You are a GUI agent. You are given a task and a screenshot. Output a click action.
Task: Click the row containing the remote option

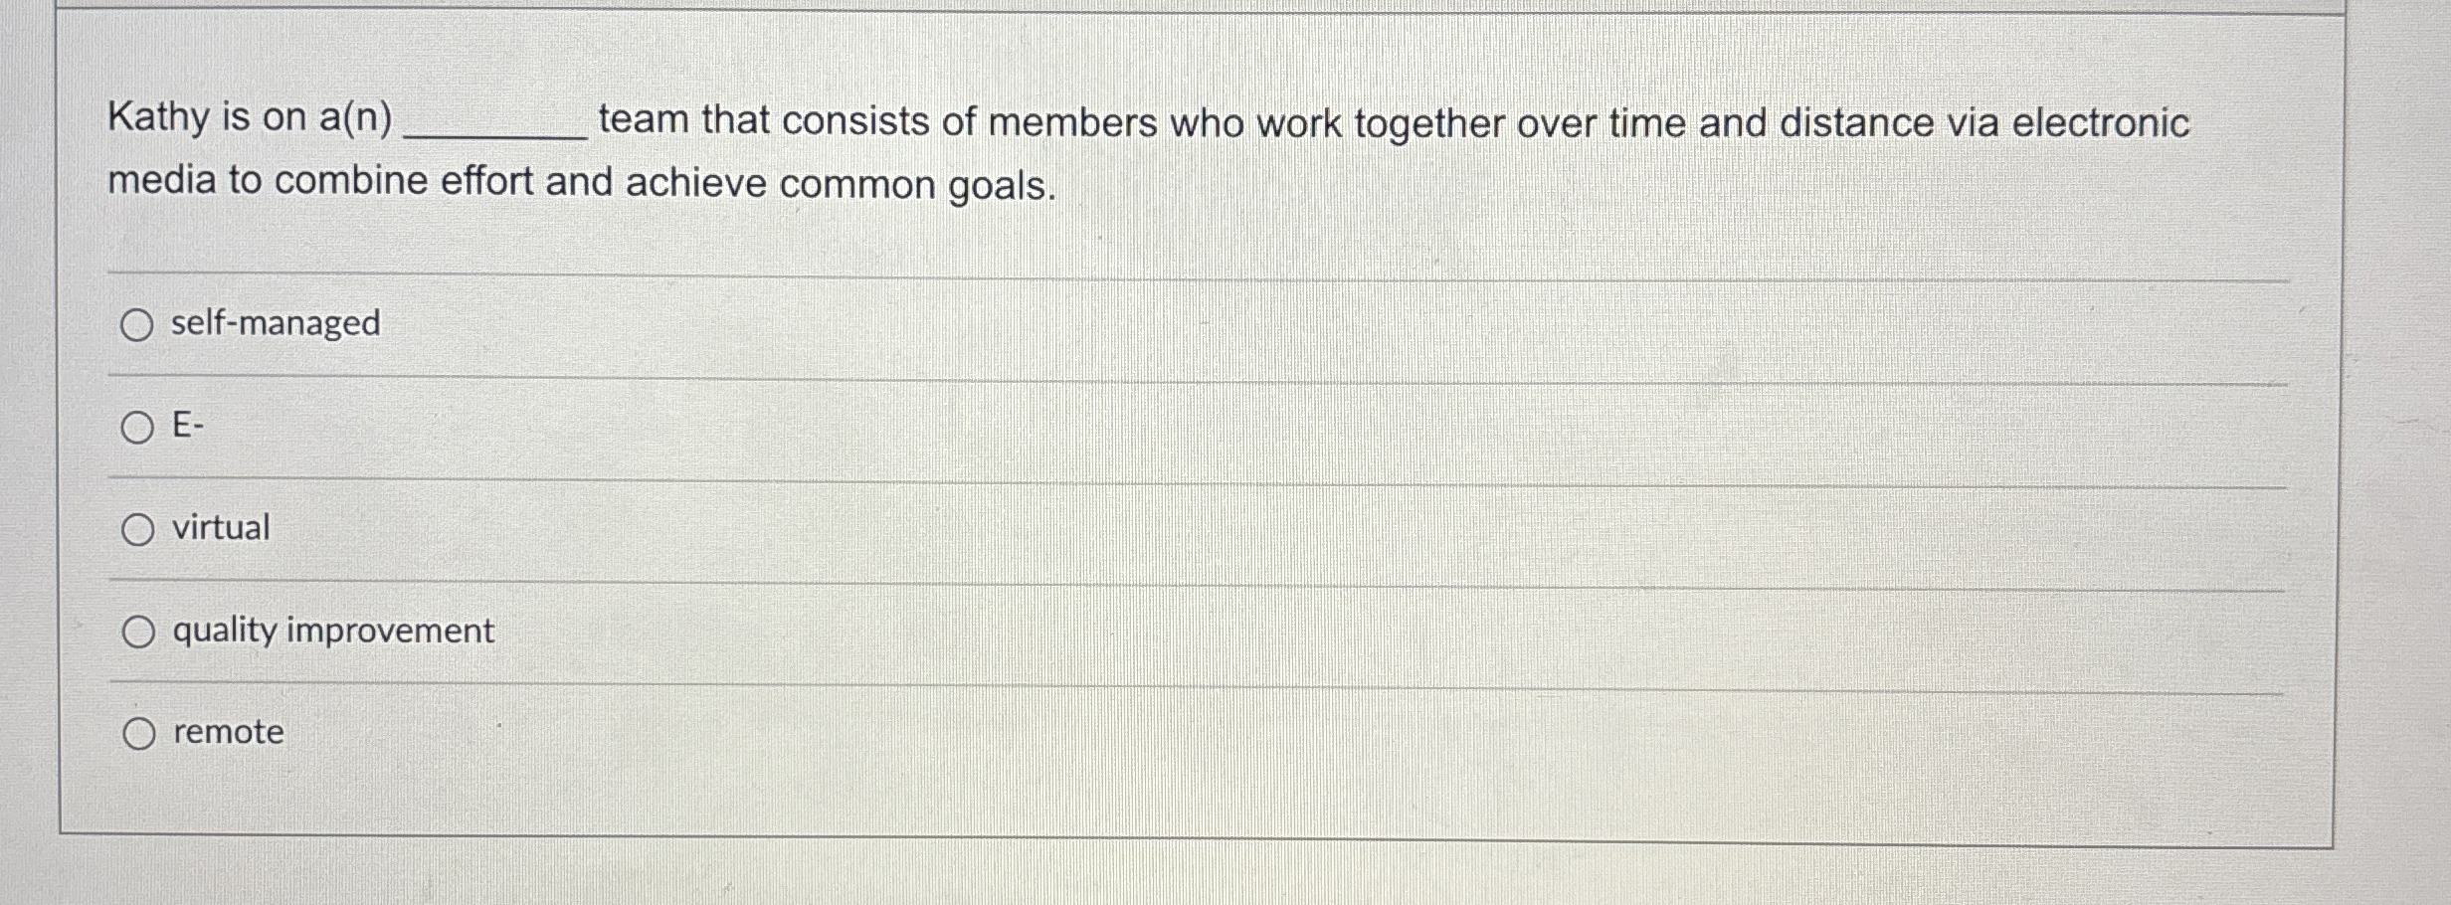pyautogui.click(x=1194, y=734)
